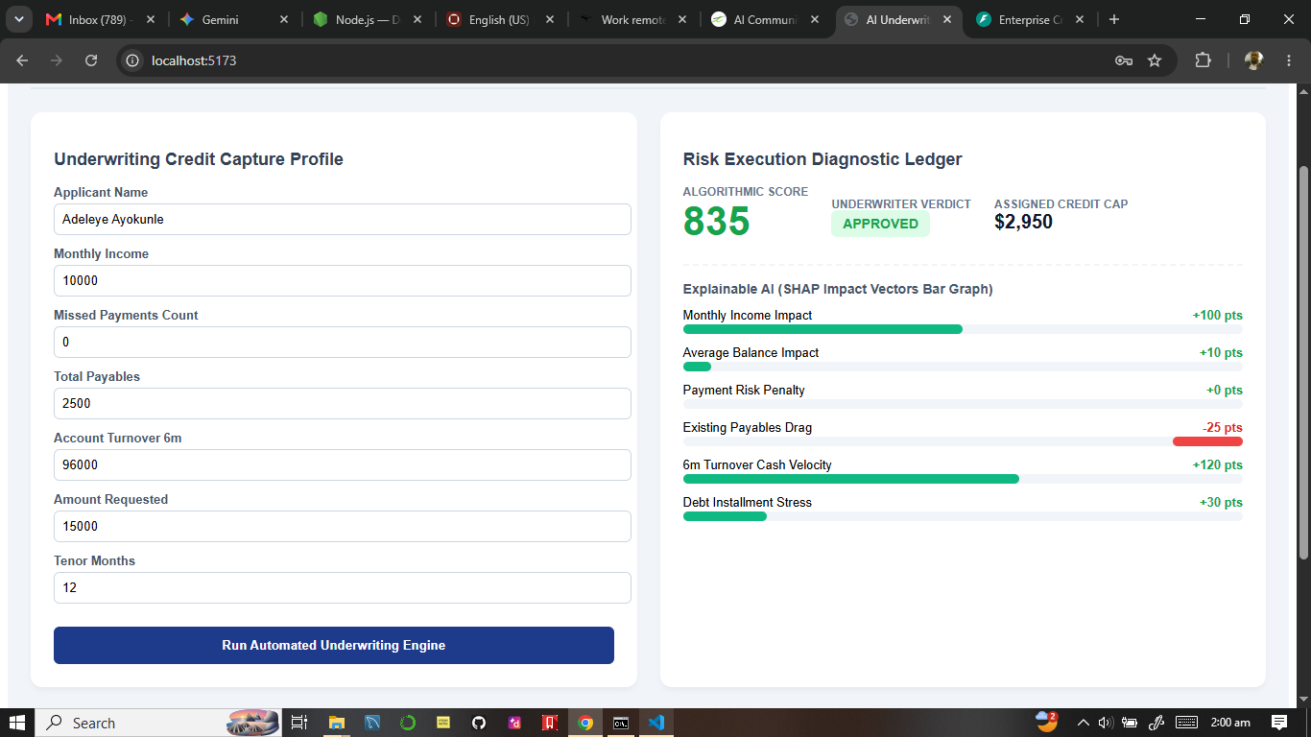Open the password manager key icon
This screenshot has width=1311, height=737.
coord(1124,60)
